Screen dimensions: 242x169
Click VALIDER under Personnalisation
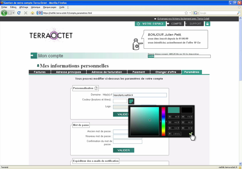point(121,114)
